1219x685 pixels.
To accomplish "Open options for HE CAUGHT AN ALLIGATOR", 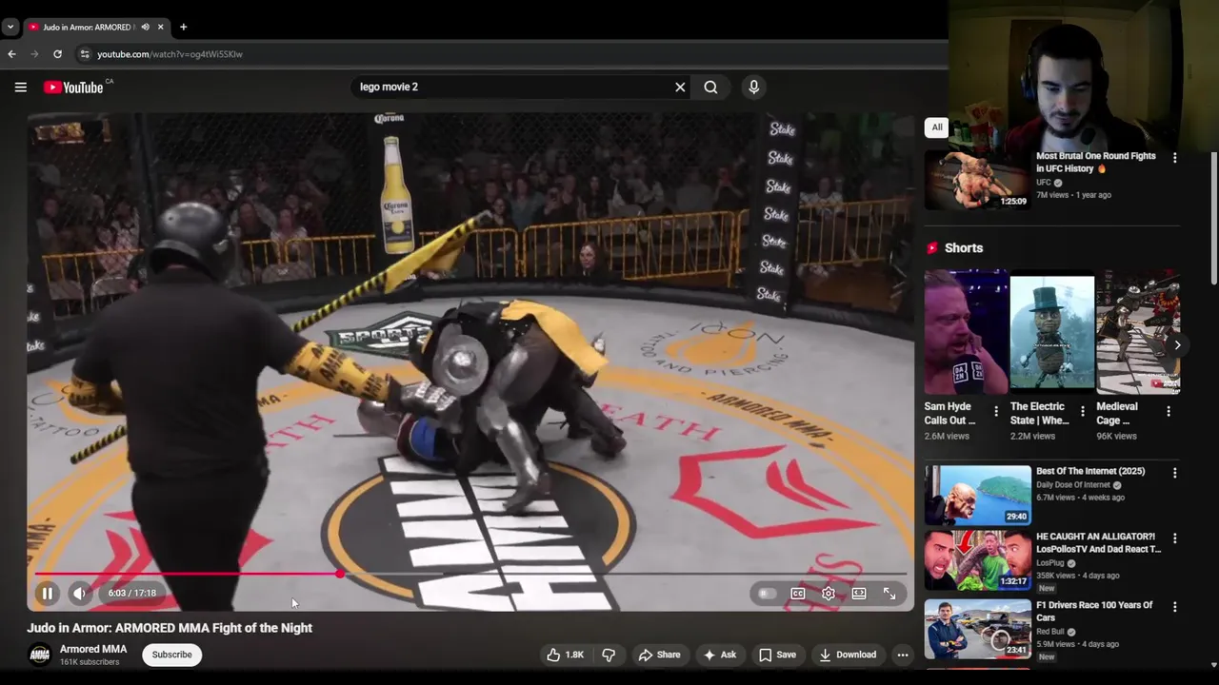I will coord(1174,538).
